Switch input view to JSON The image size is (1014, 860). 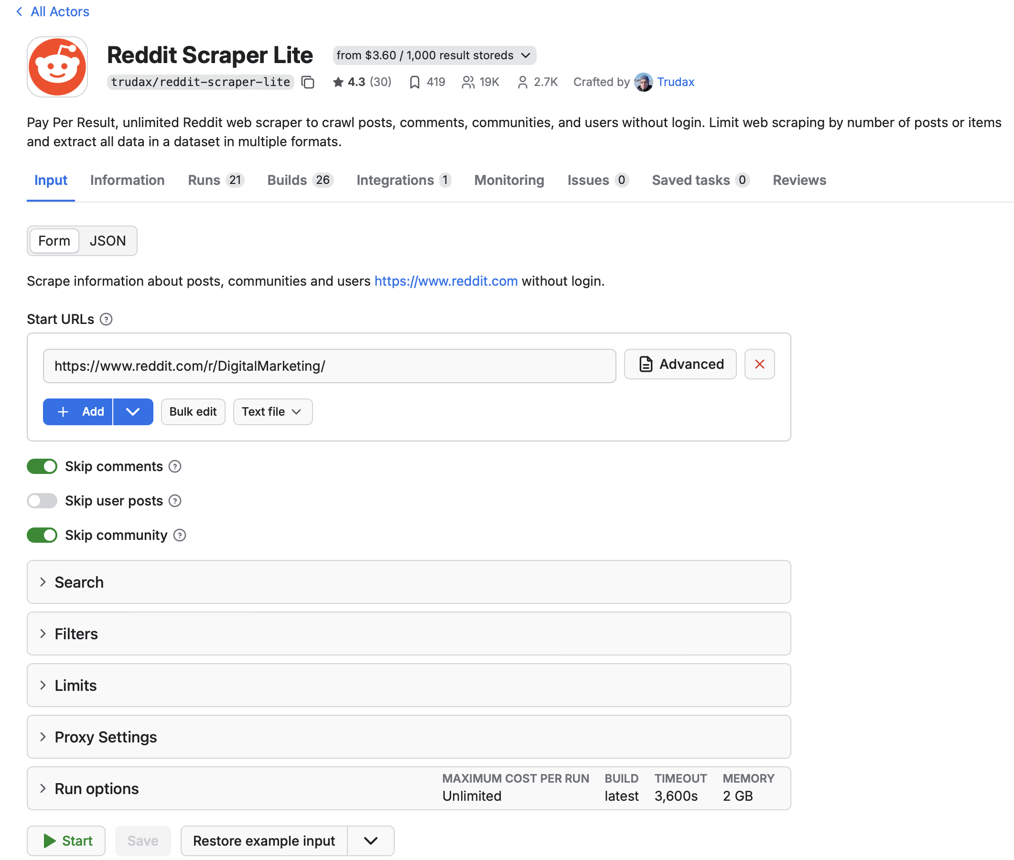[107, 241]
